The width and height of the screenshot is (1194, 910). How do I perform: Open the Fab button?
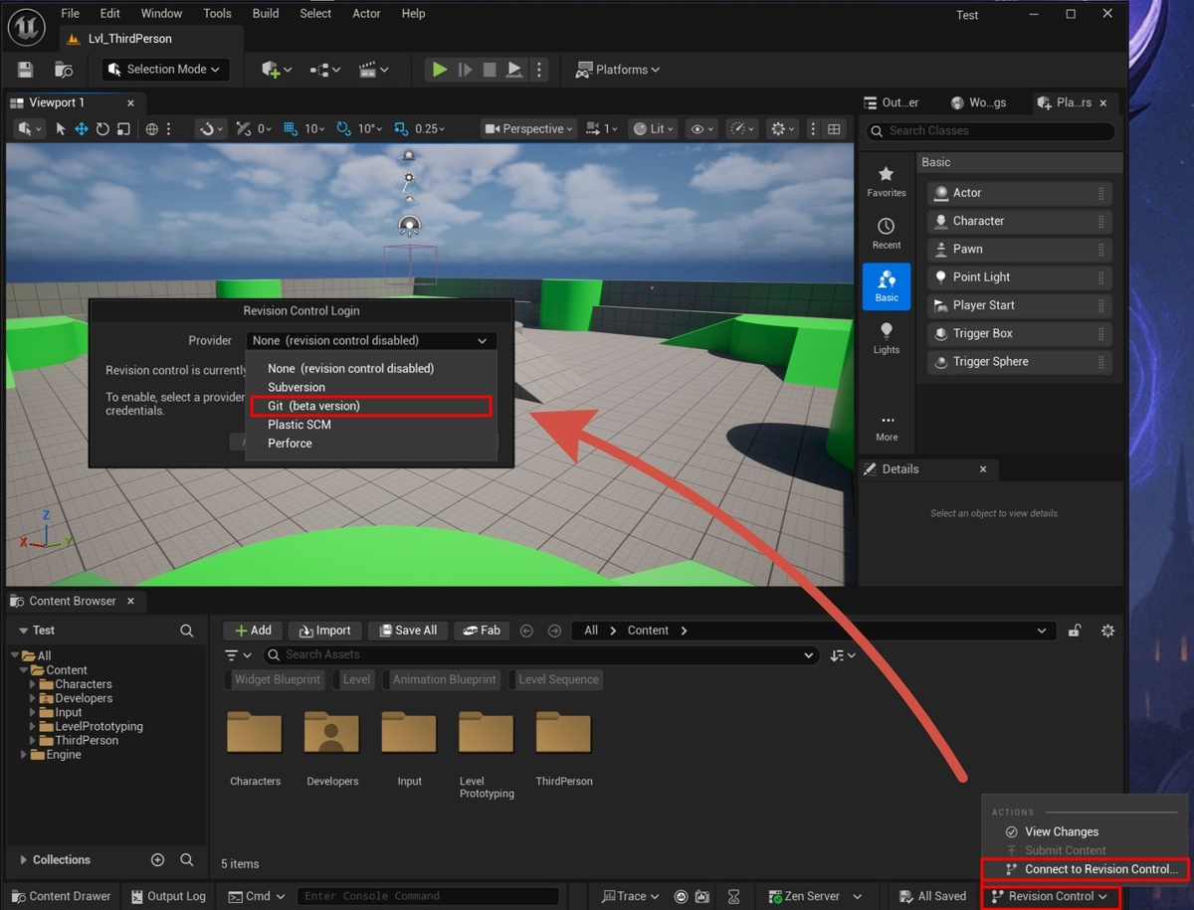pyautogui.click(x=482, y=631)
